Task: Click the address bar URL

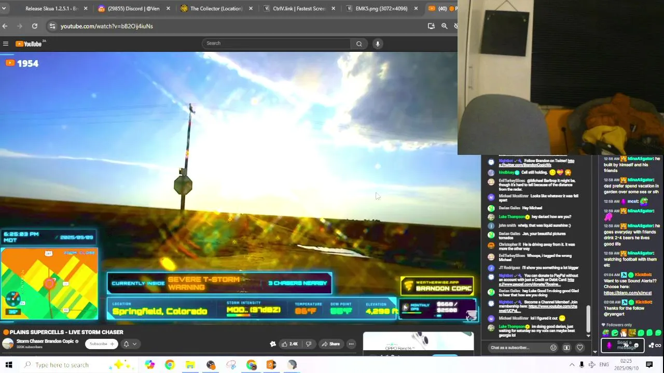Action: 106,26
